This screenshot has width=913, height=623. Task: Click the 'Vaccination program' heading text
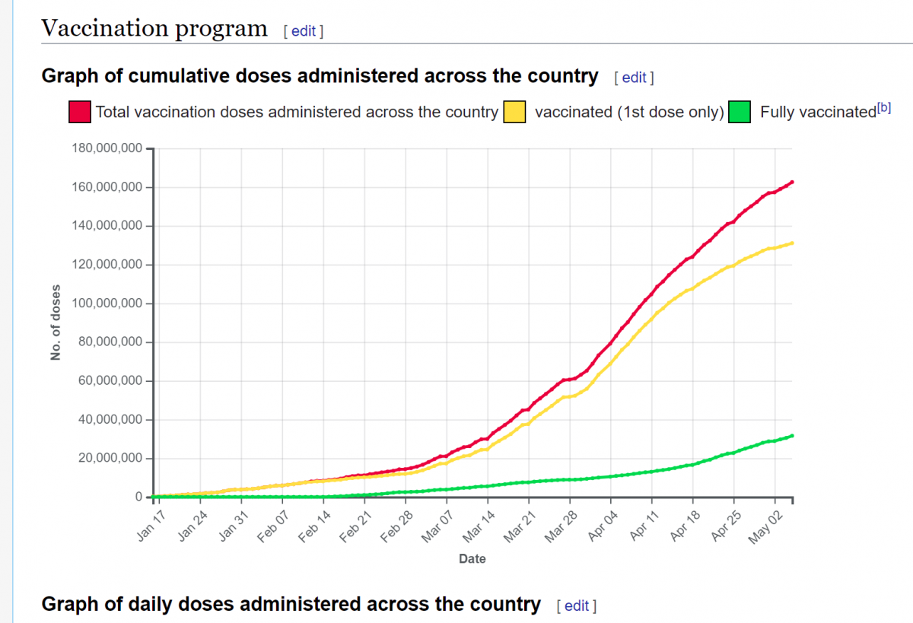click(154, 29)
